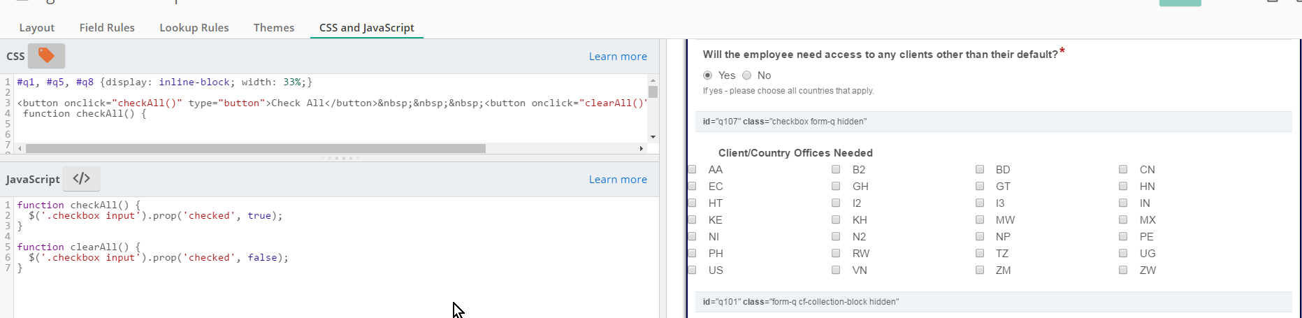The width and height of the screenshot is (1302, 318).
Task: Select the No radio button
Action: 747,75
